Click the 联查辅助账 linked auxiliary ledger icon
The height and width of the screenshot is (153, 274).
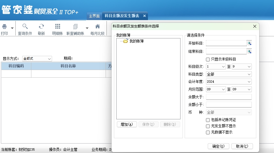pyautogui.click(x=75, y=27)
